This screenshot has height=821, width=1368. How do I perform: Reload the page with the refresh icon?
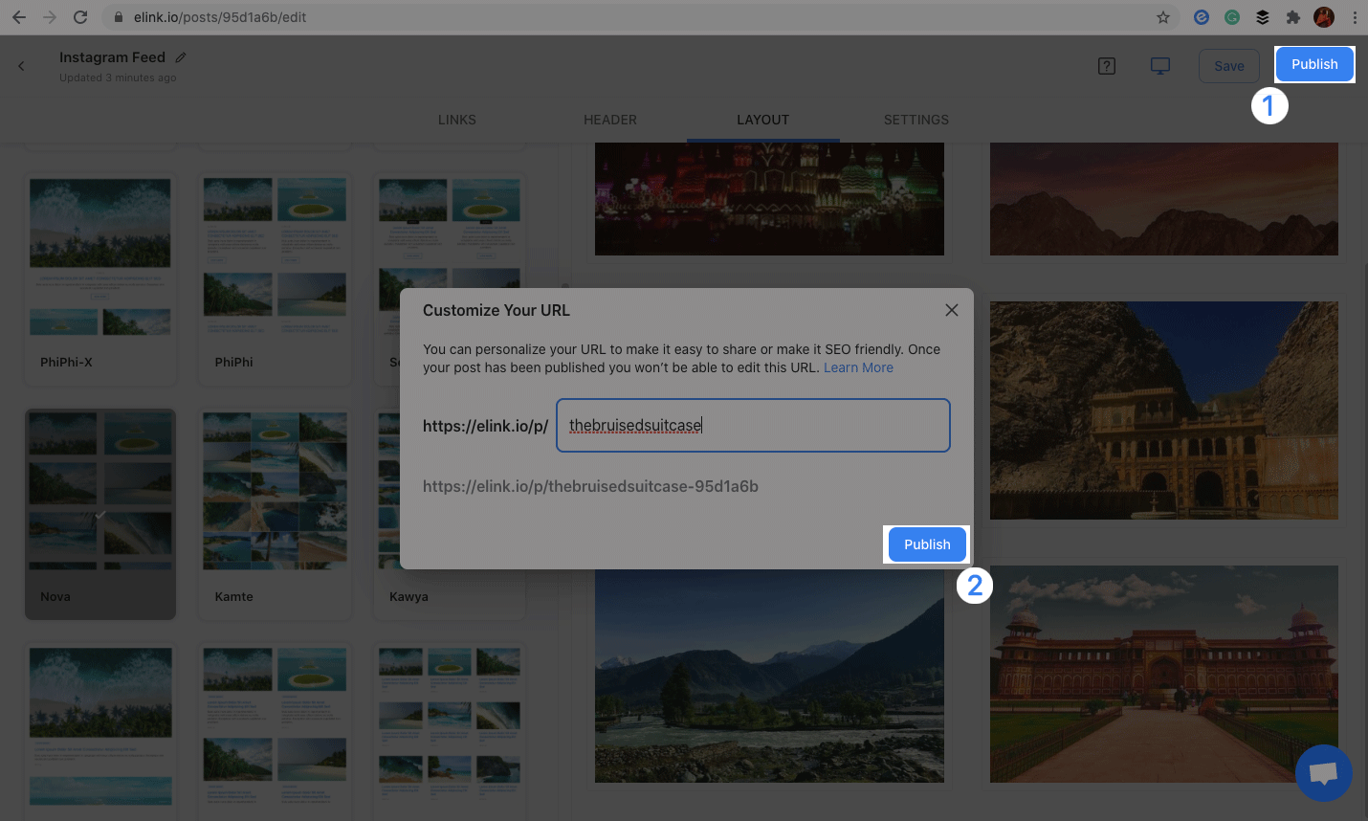point(80,17)
